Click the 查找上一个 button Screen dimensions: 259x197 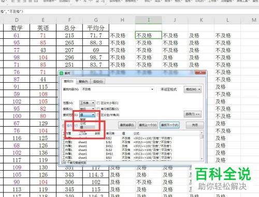tap(148, 125)
